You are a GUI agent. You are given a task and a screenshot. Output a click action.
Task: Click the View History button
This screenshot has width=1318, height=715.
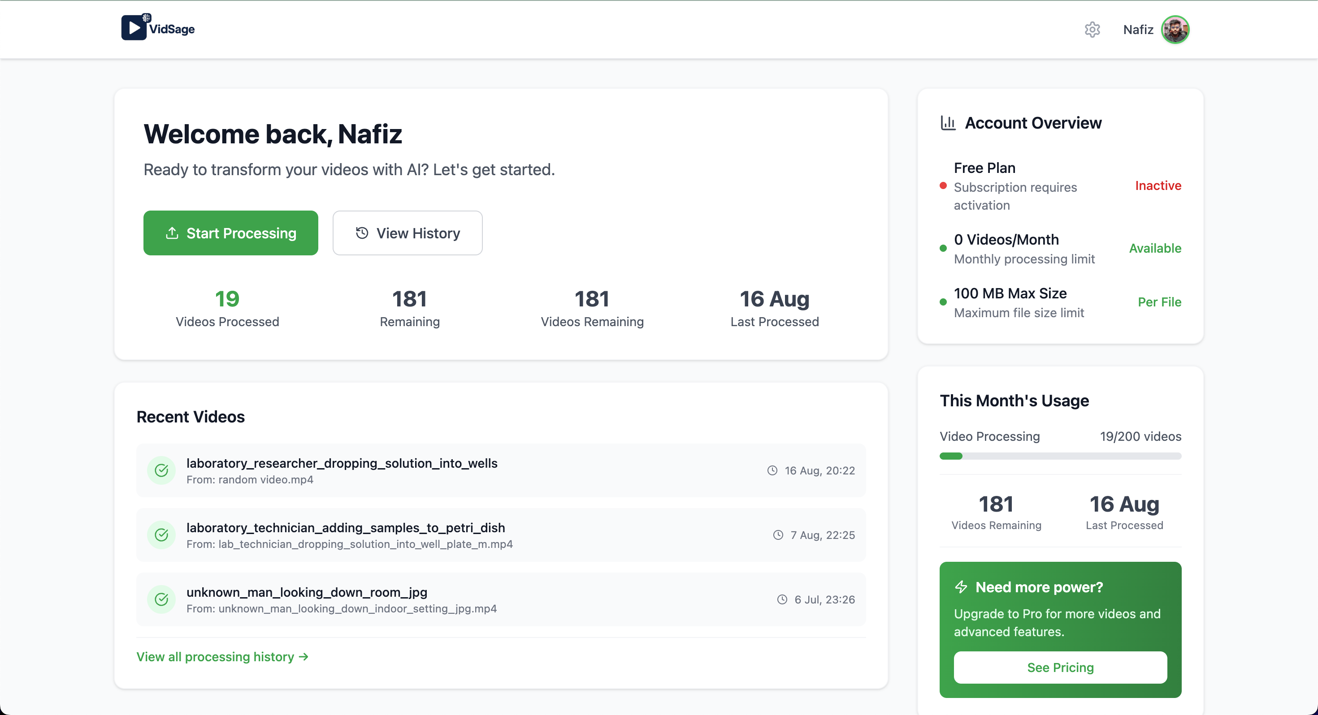tap(407, 233)
